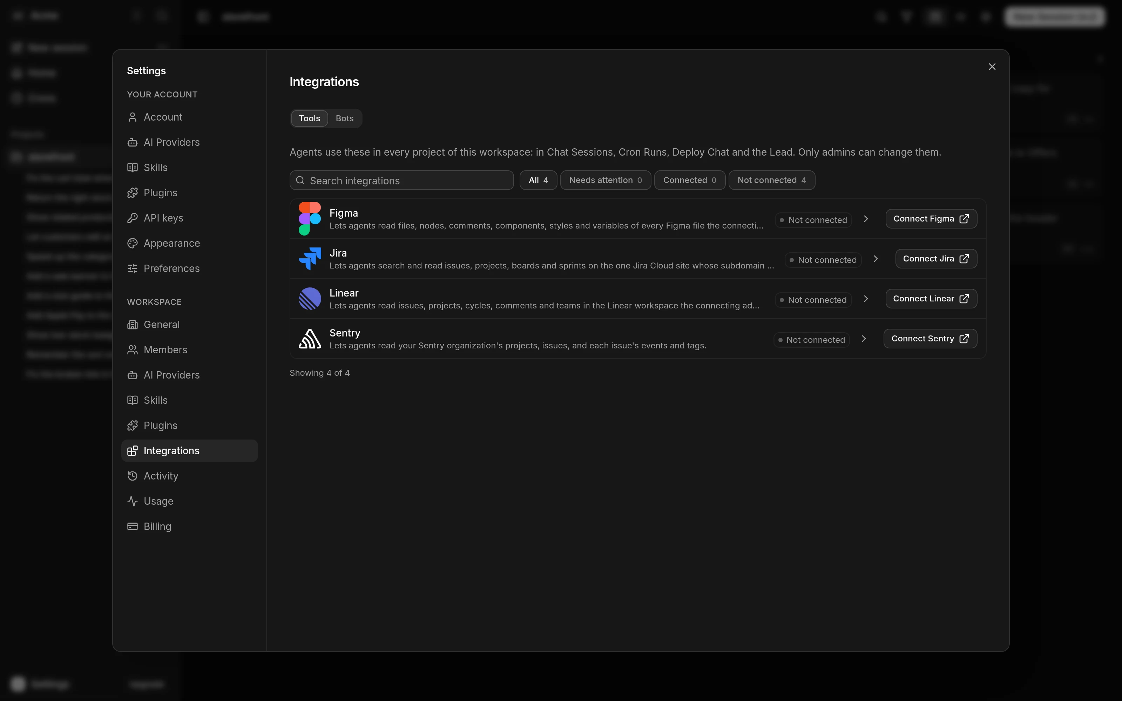The image size is (1122, 701).
Task: Click the Activity history icon
Action: pyautogui.click(x=133, y=476)
